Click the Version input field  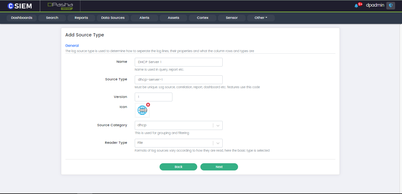click(x=153, y=97)
